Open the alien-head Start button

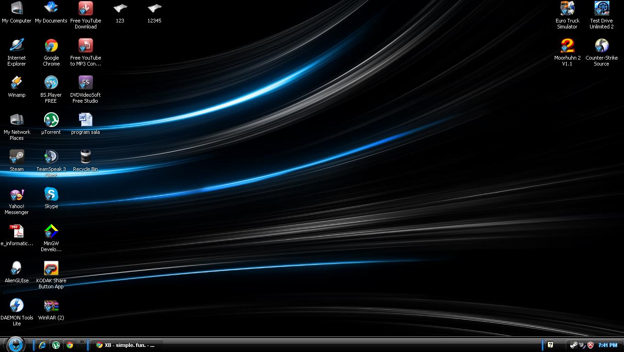[x=16, y=344]
